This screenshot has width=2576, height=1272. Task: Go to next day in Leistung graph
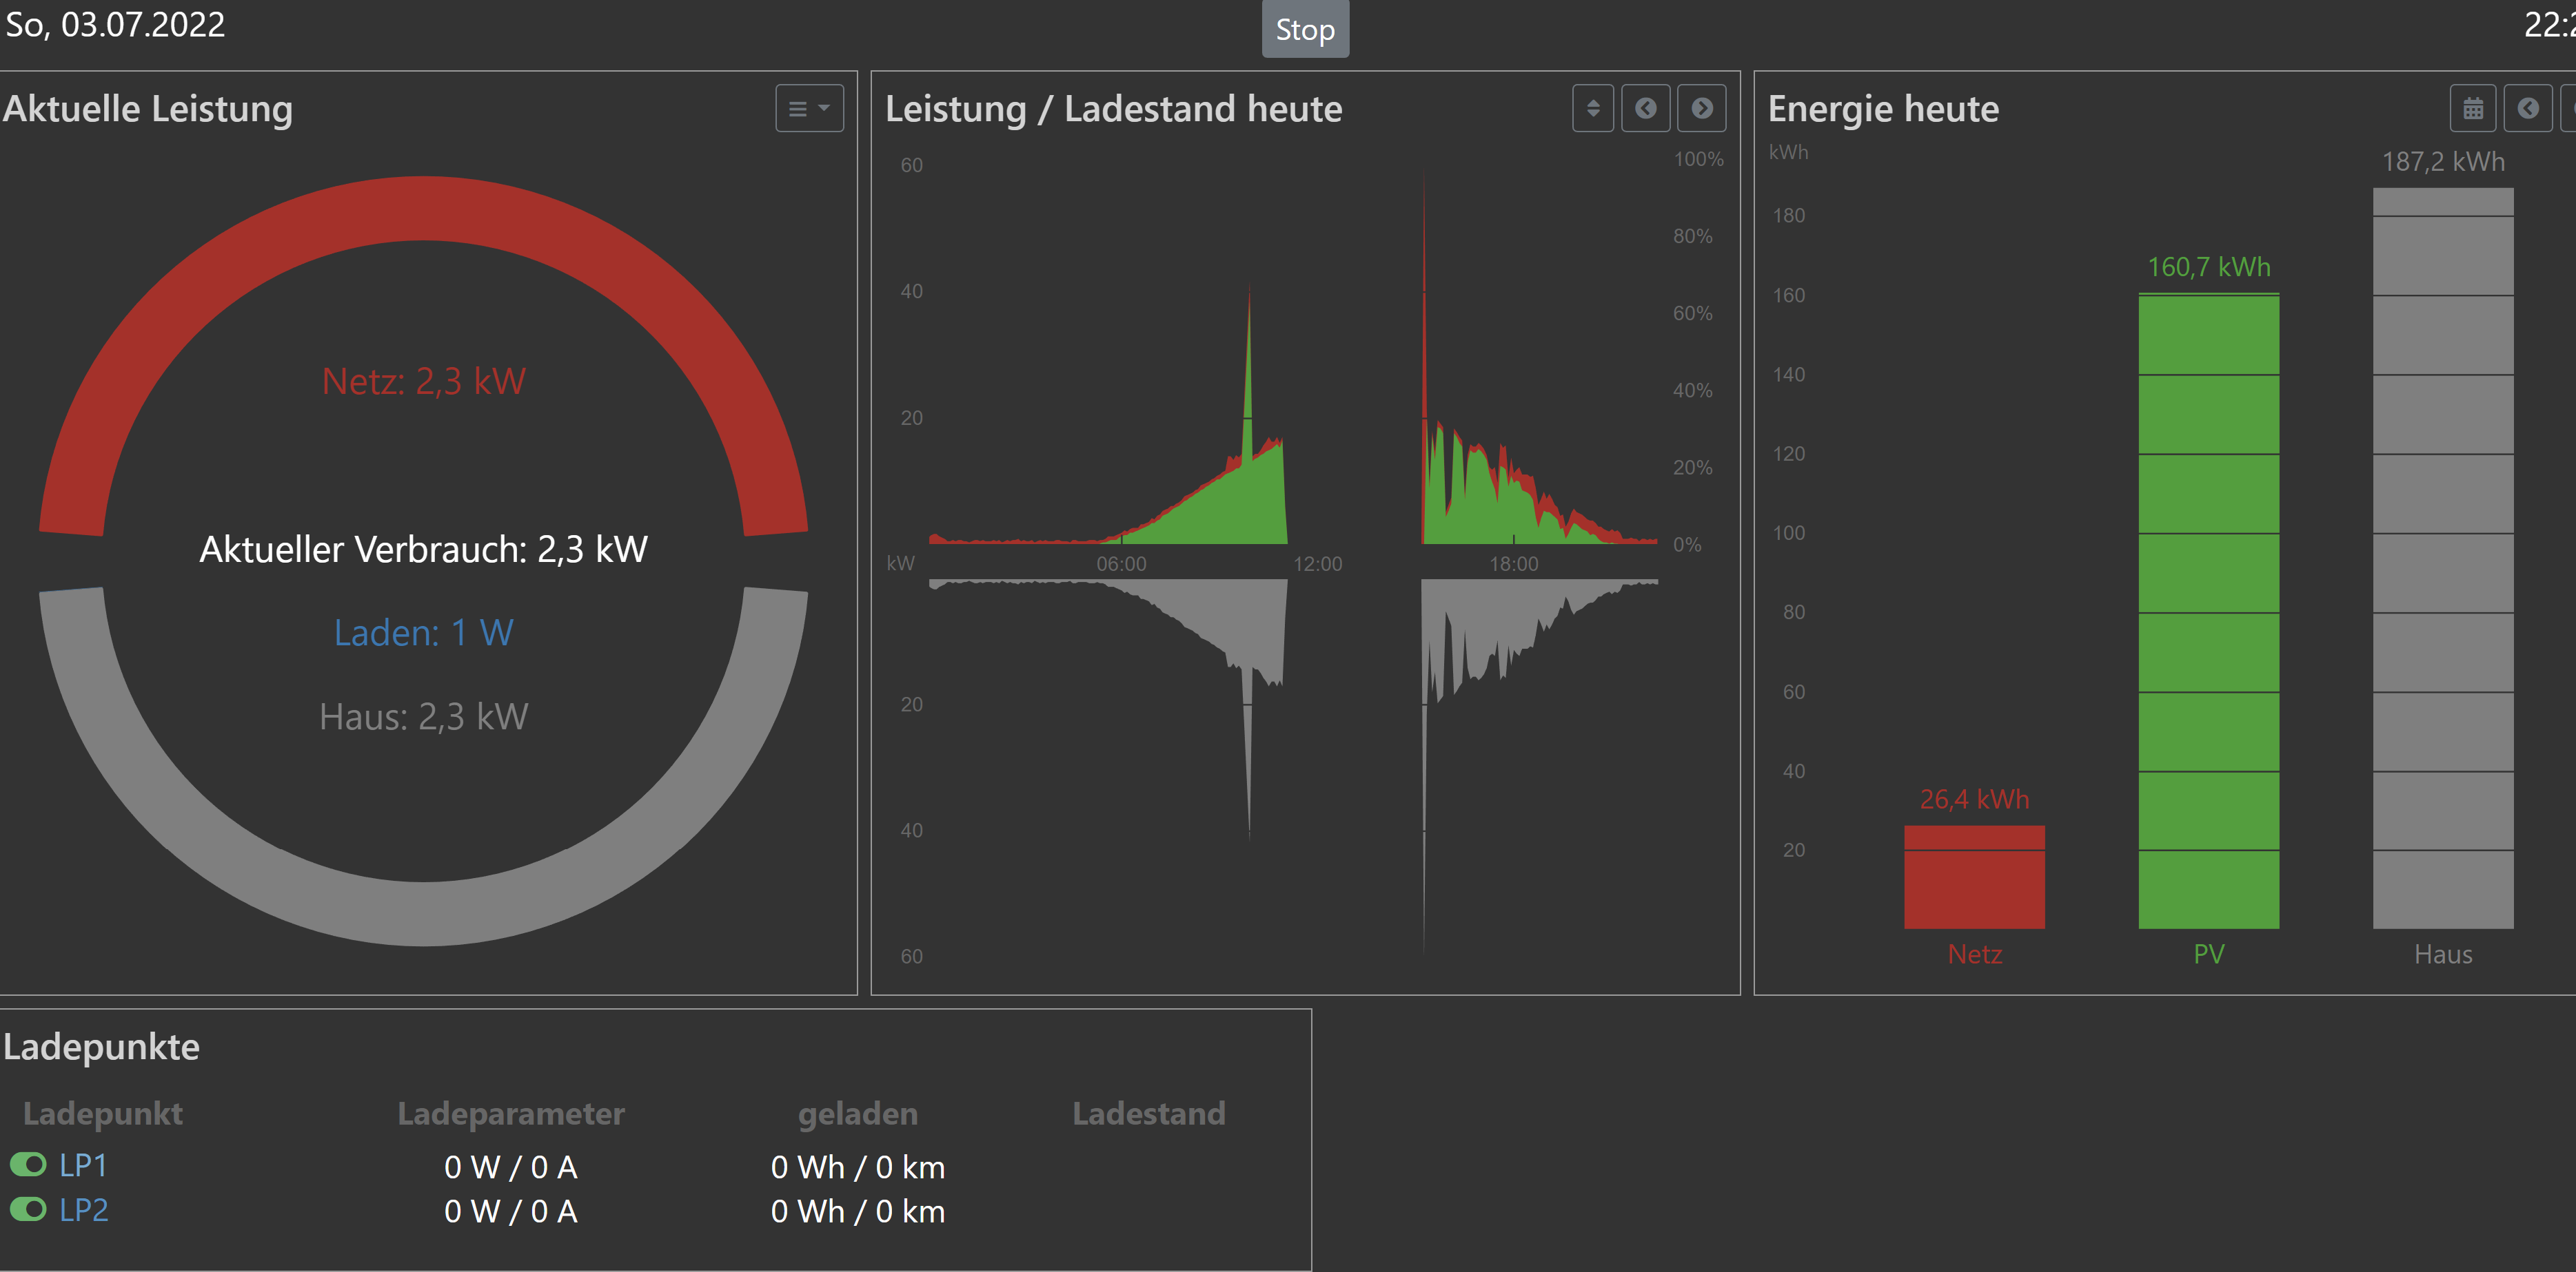click(x=1701, y=109)
